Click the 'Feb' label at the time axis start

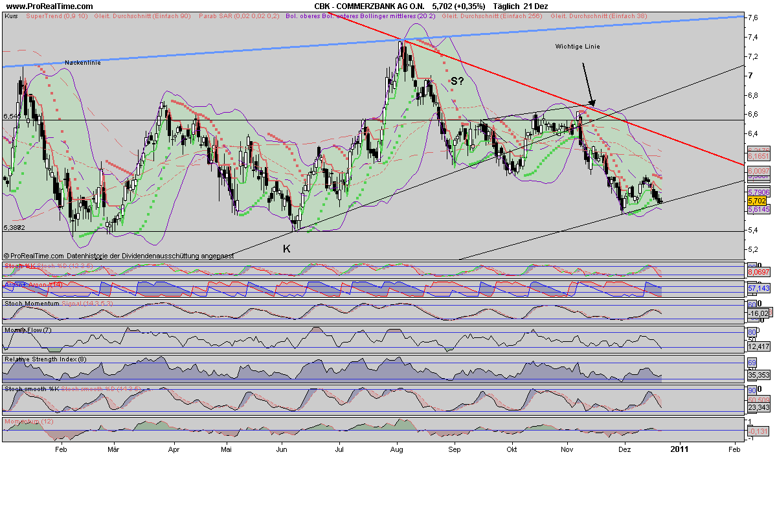pyautogui.click(x=61, y=448)
